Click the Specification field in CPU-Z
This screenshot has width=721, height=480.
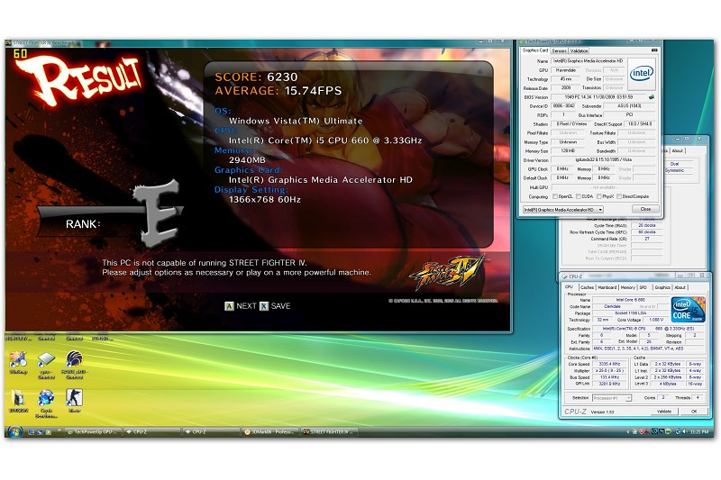pyautogui.click(x=647, y=329)
